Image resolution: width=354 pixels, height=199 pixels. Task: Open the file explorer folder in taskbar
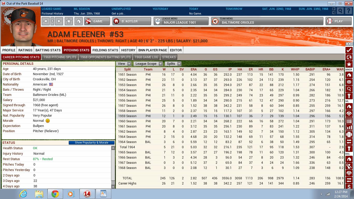click(39, 194)
